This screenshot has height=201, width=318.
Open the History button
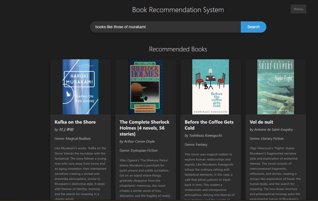pos(298,9)
